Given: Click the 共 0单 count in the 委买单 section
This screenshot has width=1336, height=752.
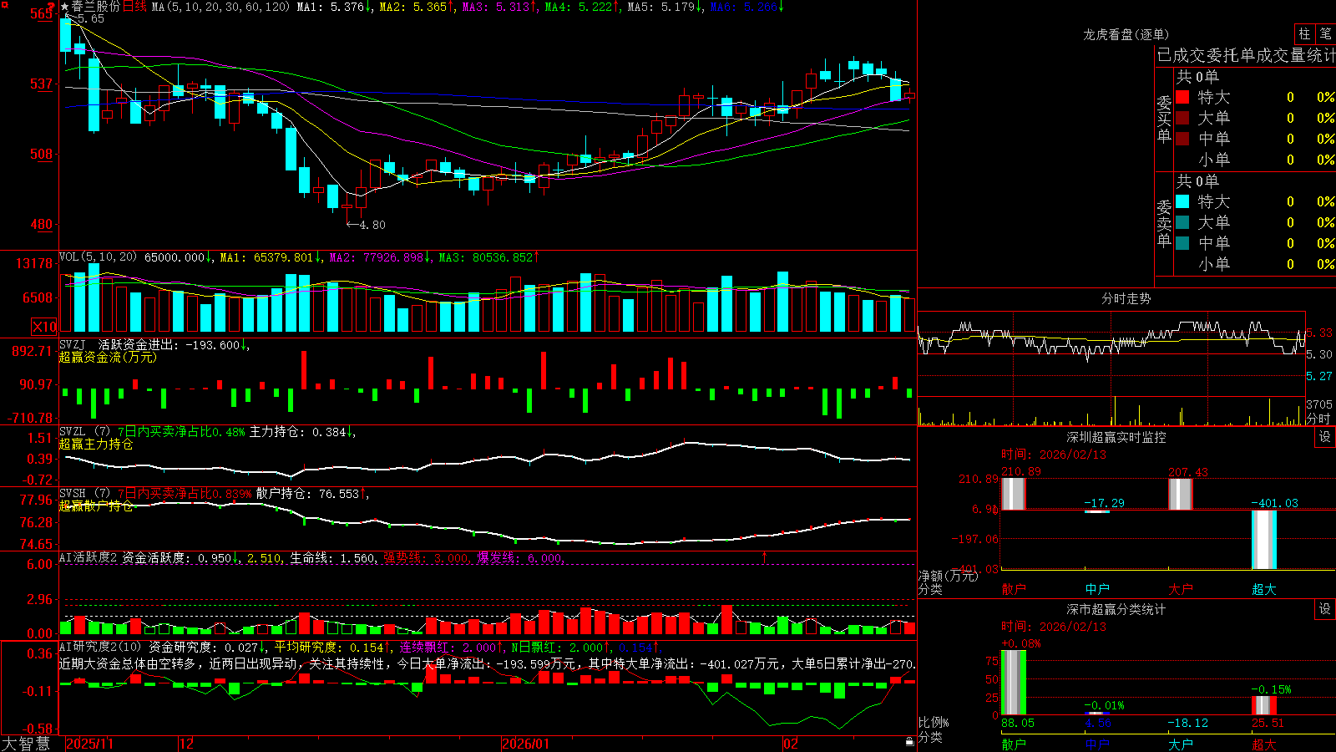Looking at the screenshot, I should coord(1197,76).
